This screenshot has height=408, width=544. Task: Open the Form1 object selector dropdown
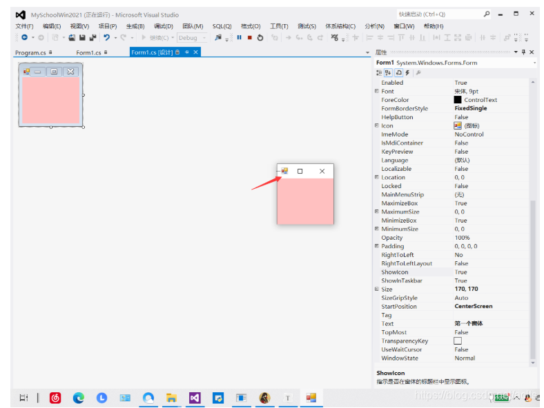coord(534,63)
